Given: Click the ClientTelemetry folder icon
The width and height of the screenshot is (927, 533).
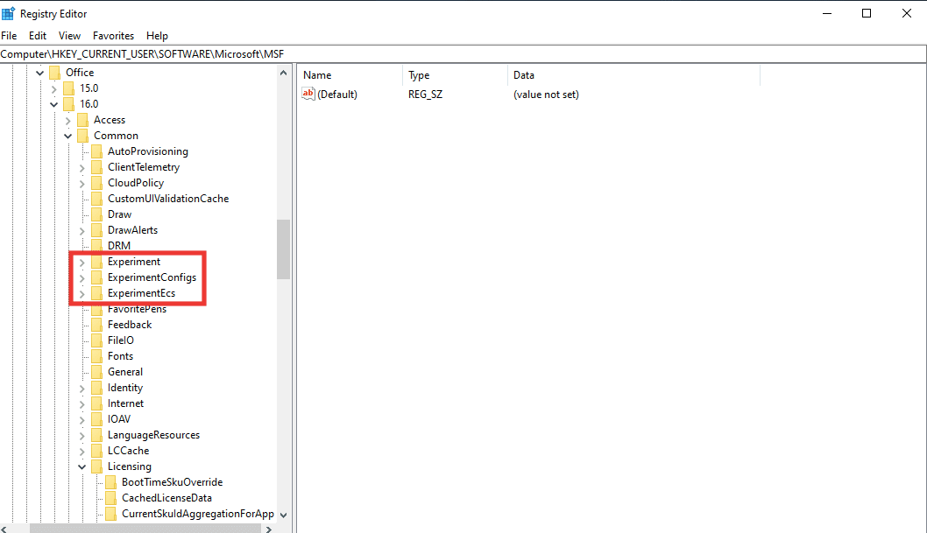Looking at the screenshot, I should 97,167.
